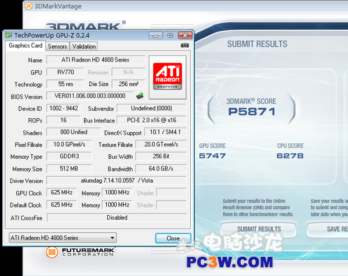Click the Close button in GPU-Z

(x=173, y=238)
